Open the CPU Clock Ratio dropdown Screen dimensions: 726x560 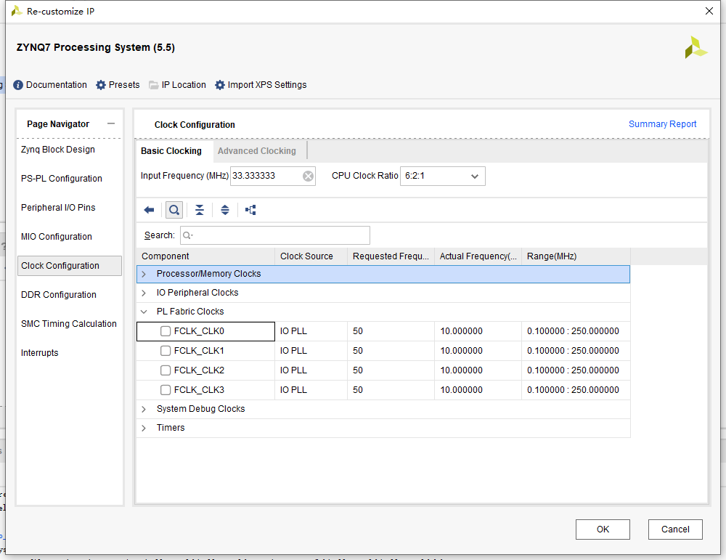(x=443, y=176)
